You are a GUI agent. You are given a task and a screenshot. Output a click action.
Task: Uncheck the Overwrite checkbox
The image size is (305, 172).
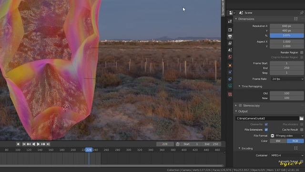[266, 124]
